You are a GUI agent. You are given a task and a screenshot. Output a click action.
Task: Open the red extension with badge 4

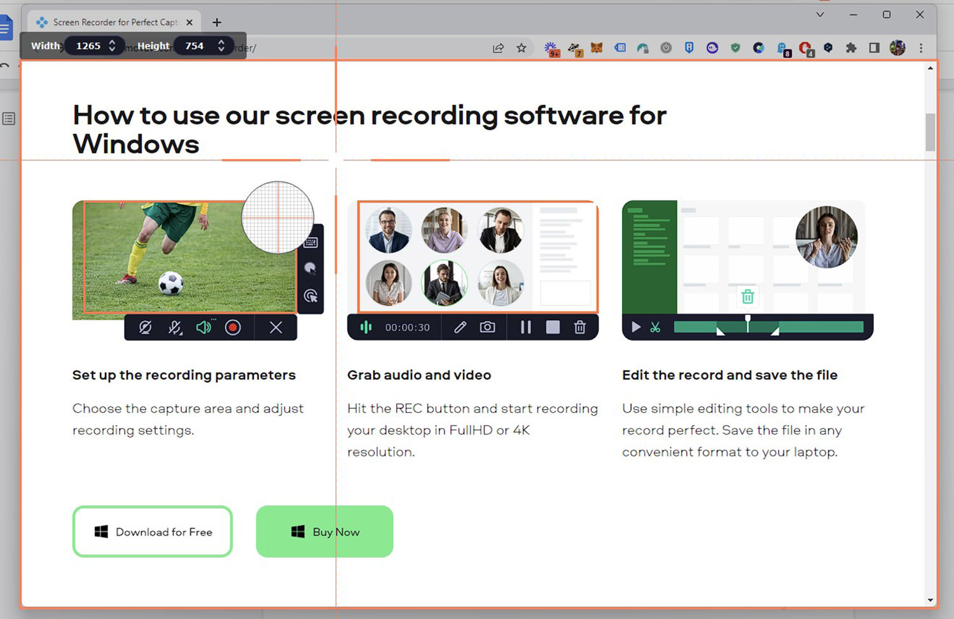[806, 48]
